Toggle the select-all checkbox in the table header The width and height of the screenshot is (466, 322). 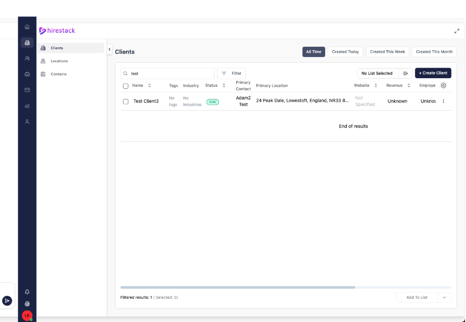(x=125, y=85)
